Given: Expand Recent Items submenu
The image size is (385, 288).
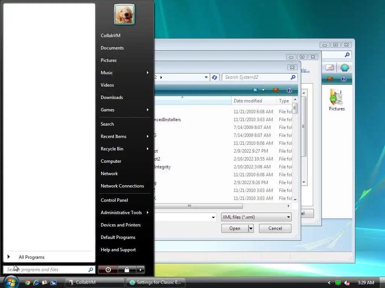Looking at the screenshot, I should pyautogui.click(x=147, y=136).
